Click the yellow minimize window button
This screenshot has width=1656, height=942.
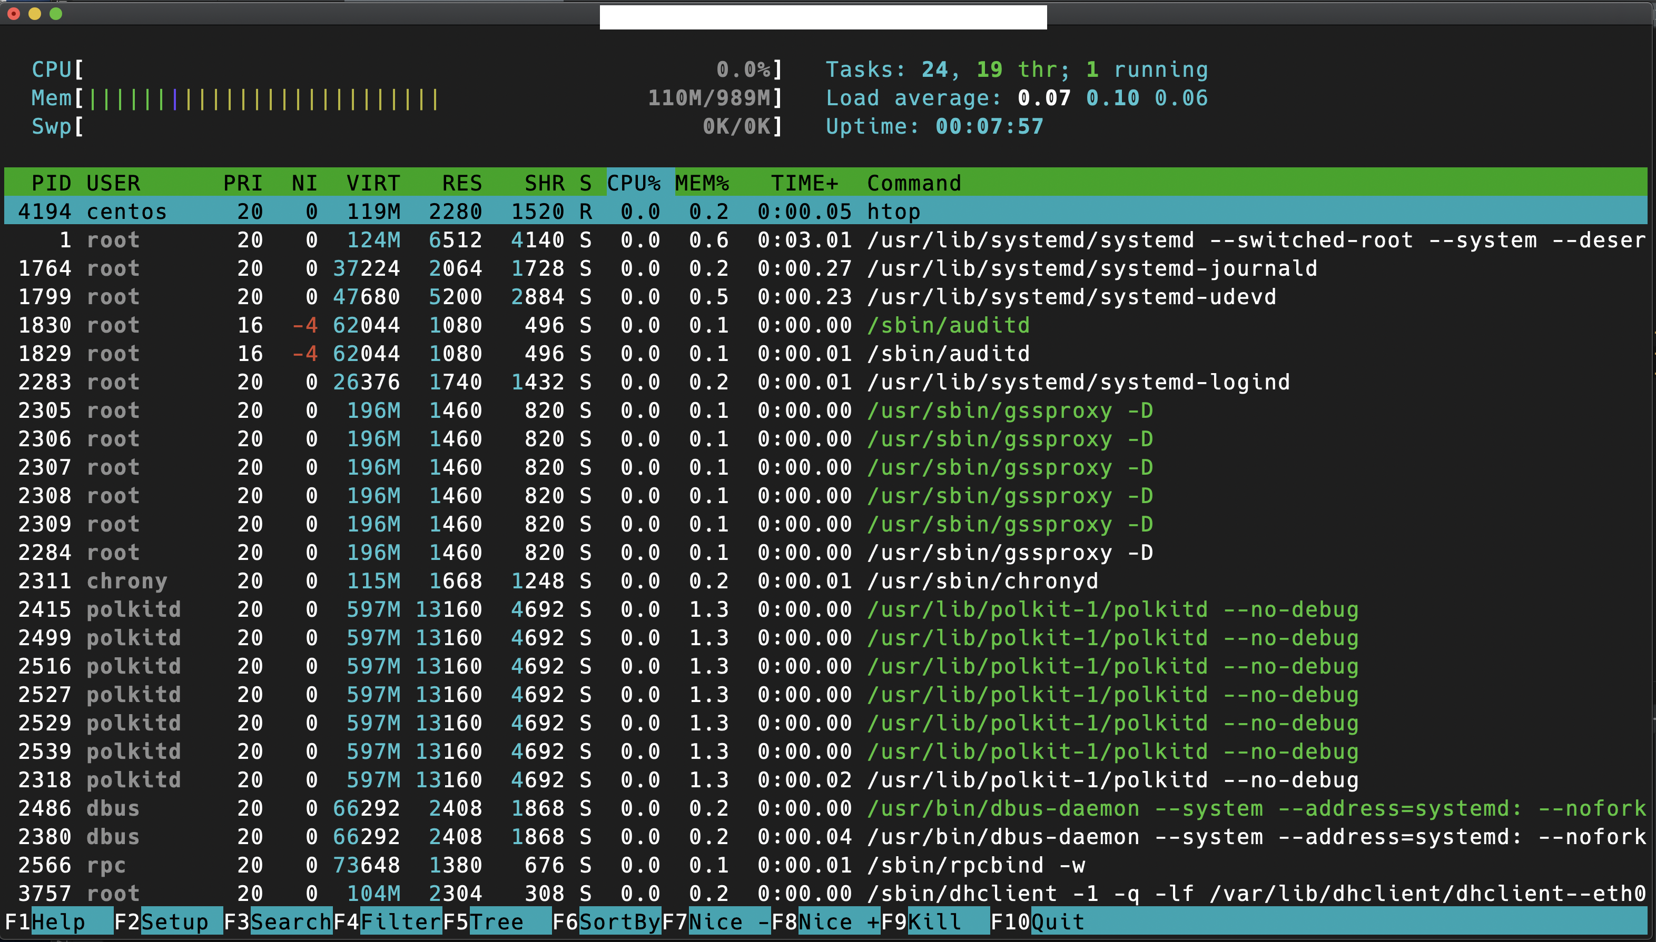pos(35,14)
